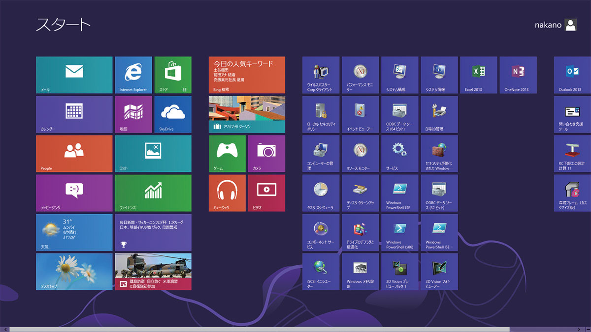The width and height of the screenshot is (591, 332).
Task: Open ODBC データ ソース (64 ビット) tile
Action: click(400, 114)
